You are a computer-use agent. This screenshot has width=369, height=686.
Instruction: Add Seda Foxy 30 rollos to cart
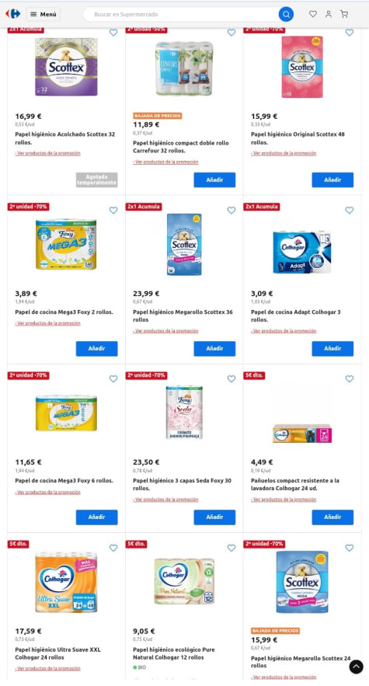[x=214, y=517]
